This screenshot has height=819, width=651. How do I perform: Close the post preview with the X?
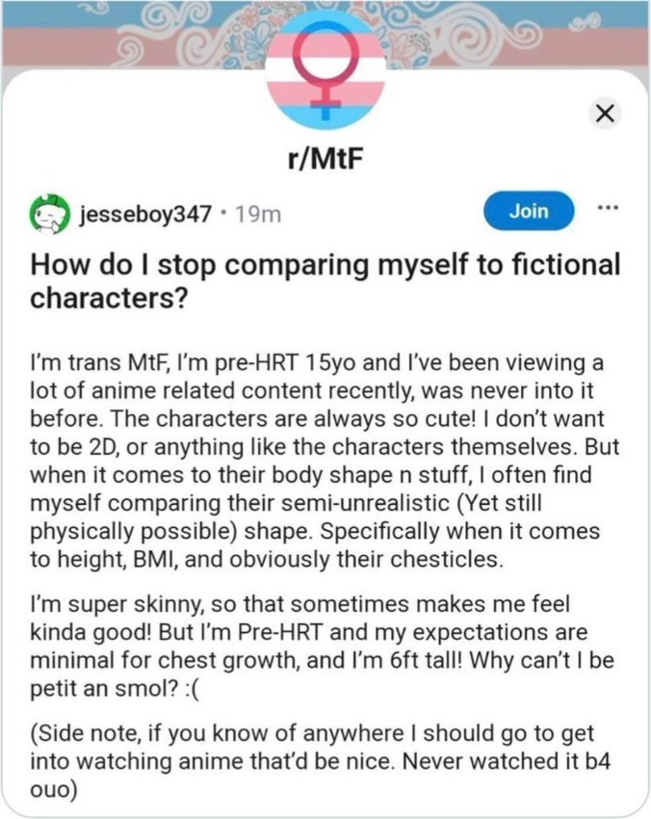[604, 114]
